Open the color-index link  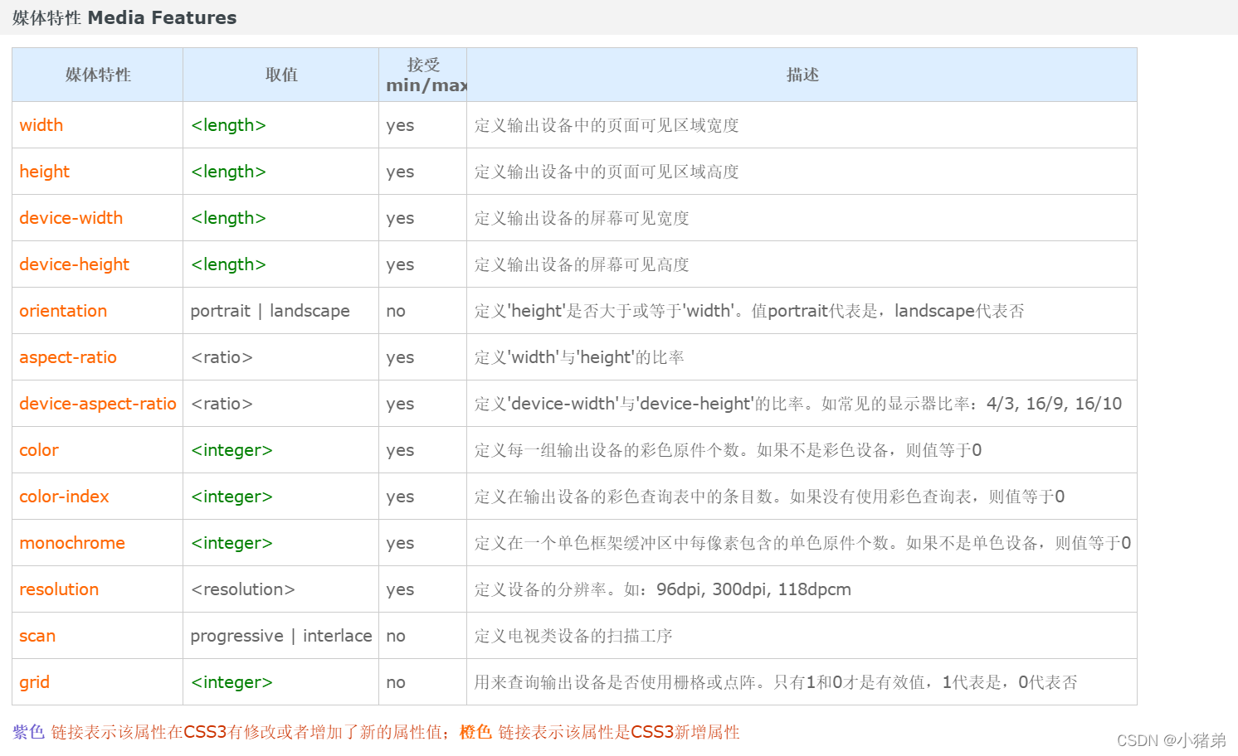65,497
